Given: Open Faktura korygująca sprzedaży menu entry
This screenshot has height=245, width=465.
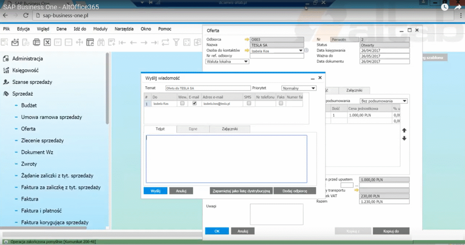Looking at the screenshot, I should click(55, 222).
